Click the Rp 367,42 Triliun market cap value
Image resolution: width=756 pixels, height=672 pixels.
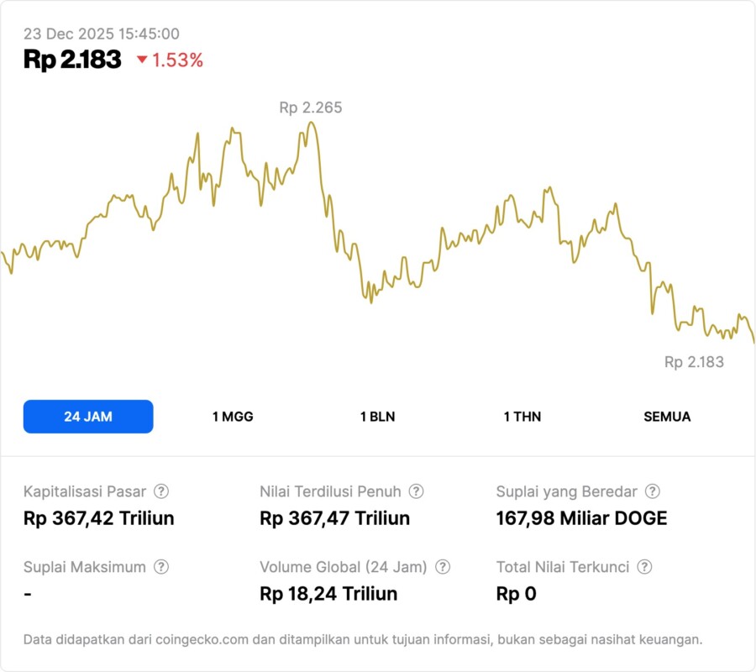(99, 518)
